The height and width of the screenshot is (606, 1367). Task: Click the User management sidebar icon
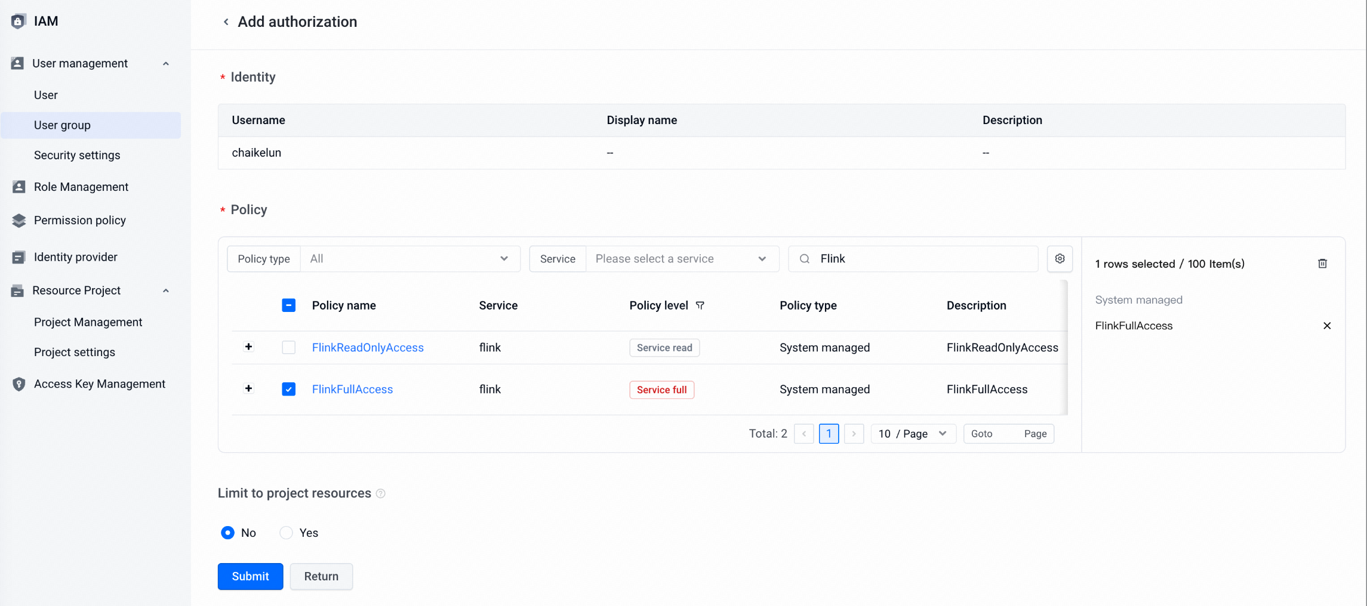17,63
